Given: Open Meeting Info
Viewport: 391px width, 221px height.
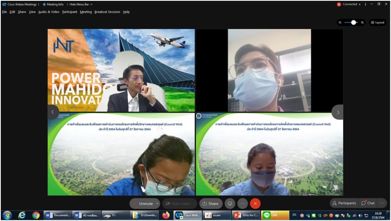Looking at the screenshot, I should (x=53, y=4).
